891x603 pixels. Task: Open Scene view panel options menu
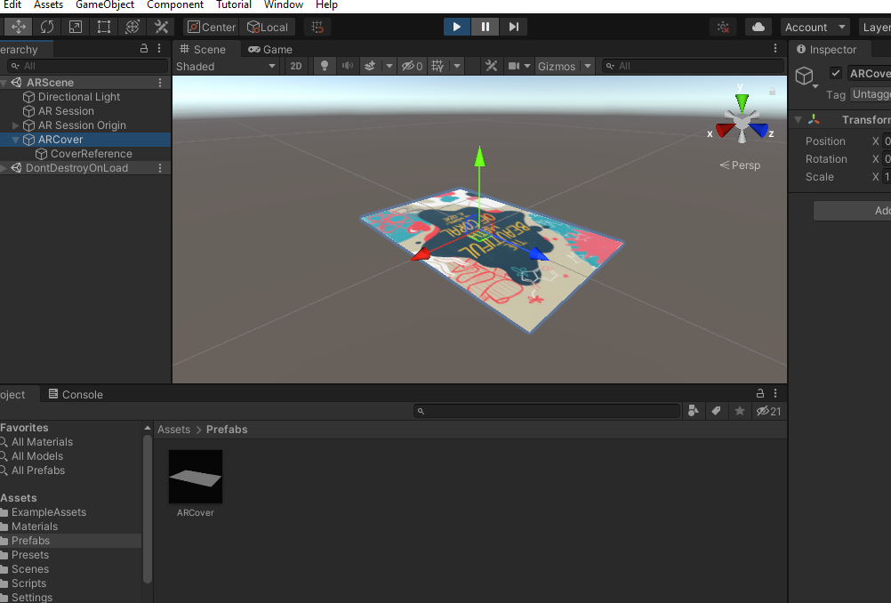click(x=775, y=49)
